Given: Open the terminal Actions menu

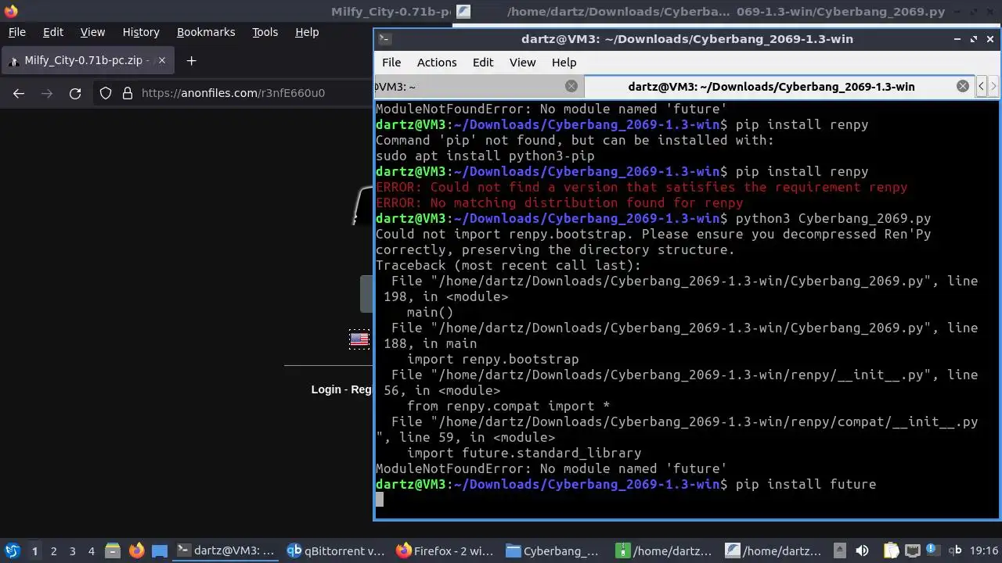Looking at the screenshot, I should point(437,63).
